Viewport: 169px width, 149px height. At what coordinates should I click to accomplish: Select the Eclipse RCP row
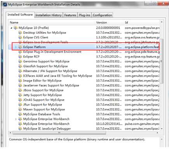(x=84, y=57)
